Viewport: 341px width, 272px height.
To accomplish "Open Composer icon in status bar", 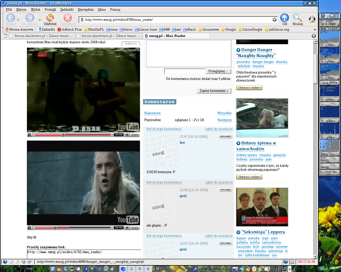I will 17,262.
